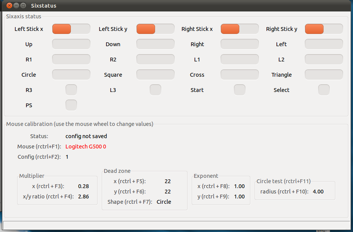Click the Left Stick x level bar
The width and height of the screenshot is (353, 232).
click(71, 29)
